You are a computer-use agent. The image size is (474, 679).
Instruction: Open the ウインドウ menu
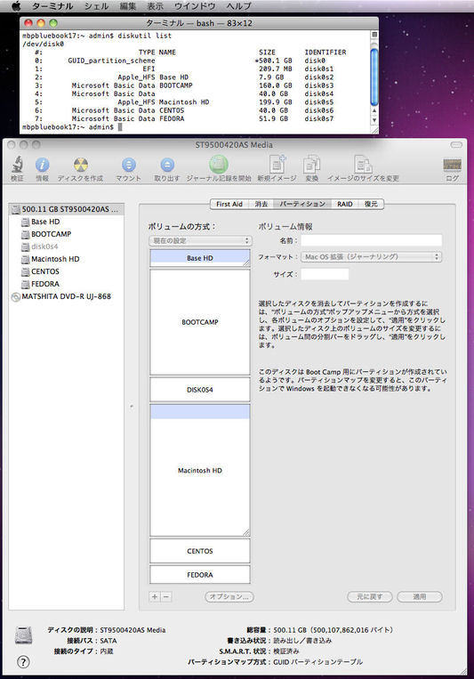[x=195, y=6]
